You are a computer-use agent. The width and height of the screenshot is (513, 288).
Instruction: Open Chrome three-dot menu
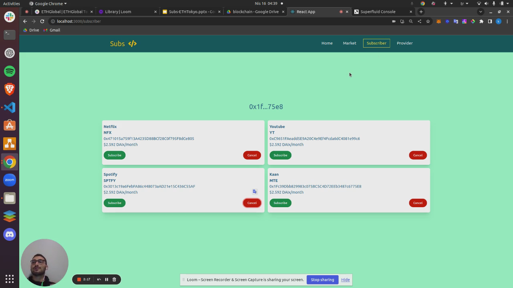coord(507,21)
